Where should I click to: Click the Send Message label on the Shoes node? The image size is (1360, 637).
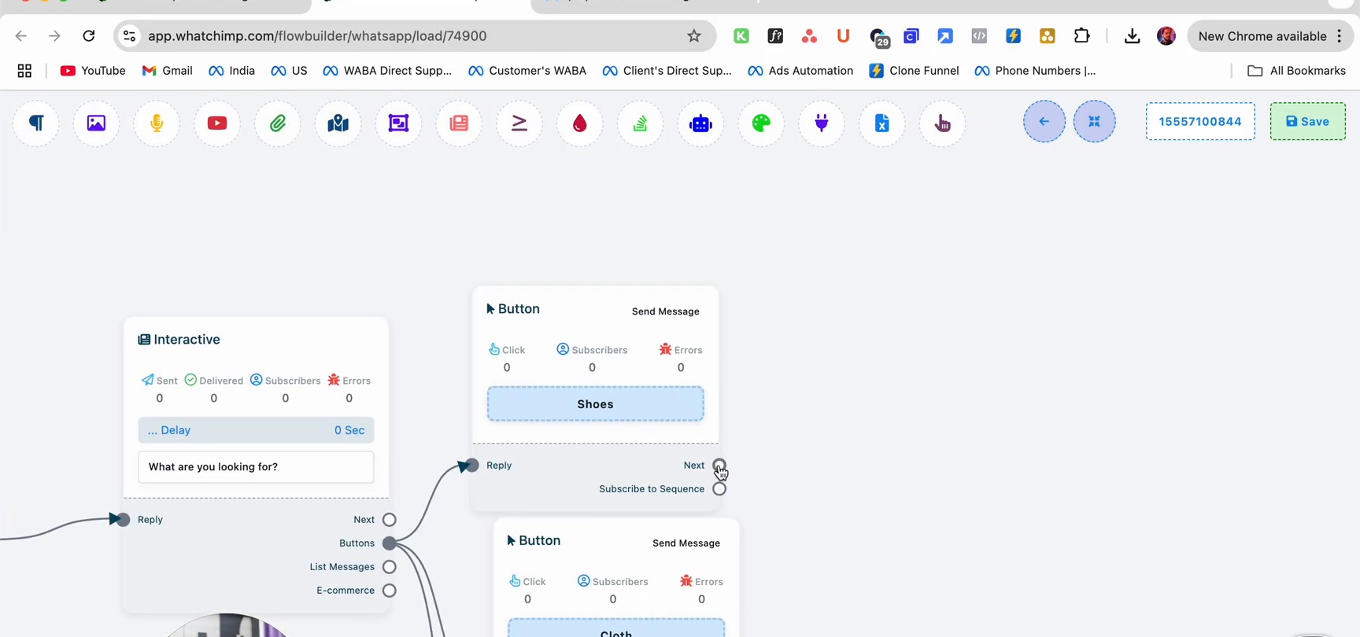(x=666, y=311)
